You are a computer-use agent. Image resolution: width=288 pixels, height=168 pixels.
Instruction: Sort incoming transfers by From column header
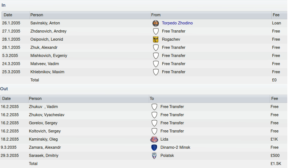(x=211, y=15)
